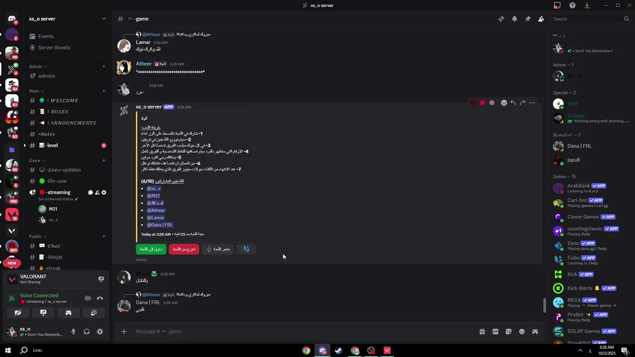
Task: Collapse the Main channel category
Action: pos(37,91)
